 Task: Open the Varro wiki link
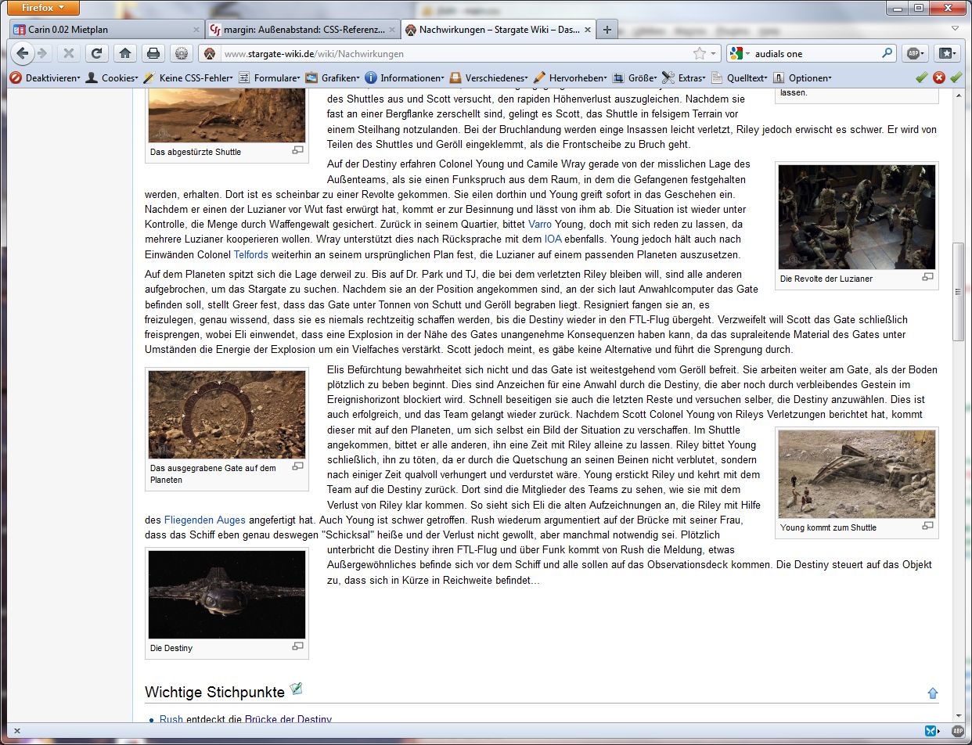click(x=540, y=225)
